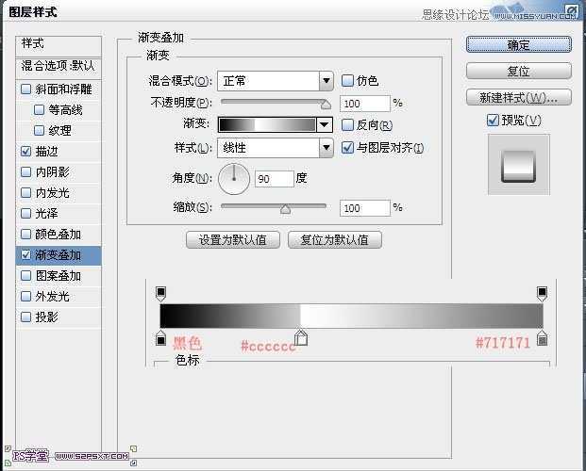586x471 pixels.
Task: Click the large gradient editor bar
Action: (351, 317)
